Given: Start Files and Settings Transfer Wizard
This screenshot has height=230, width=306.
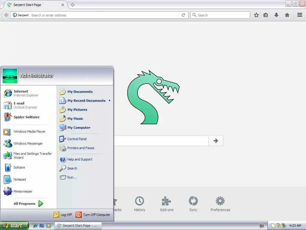Looking at the screenshot, I should 27,155.
